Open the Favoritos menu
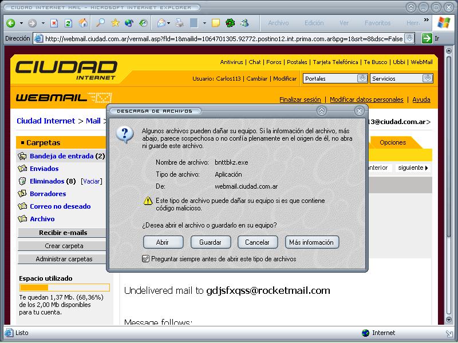The image size is (458, 343). (378, 23)
